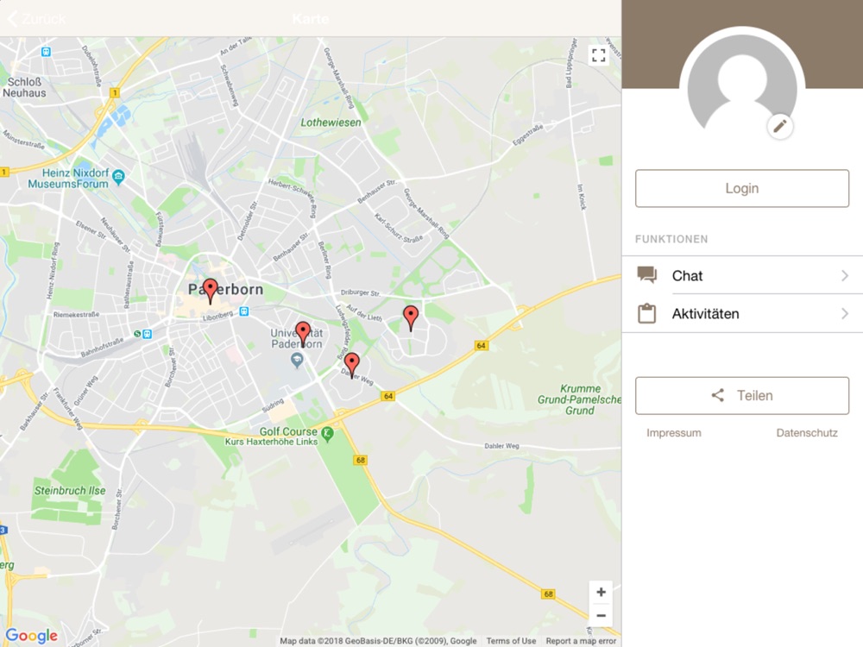
Task: Toggle fullscreen map view
Action: [598, 55]
